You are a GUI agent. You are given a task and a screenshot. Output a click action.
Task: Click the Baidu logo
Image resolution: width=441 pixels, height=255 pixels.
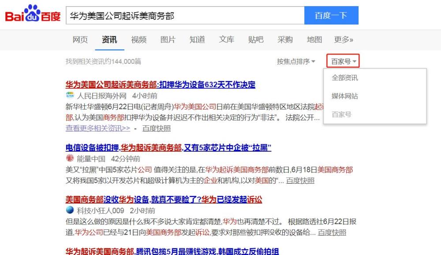click(33, 14)
